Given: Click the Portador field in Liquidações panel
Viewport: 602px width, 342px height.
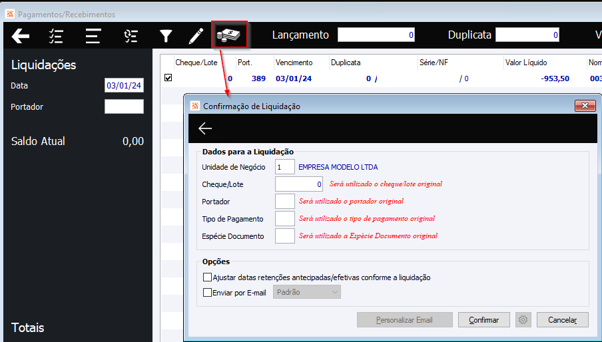Looking at the screenshot, I should 124,106.
